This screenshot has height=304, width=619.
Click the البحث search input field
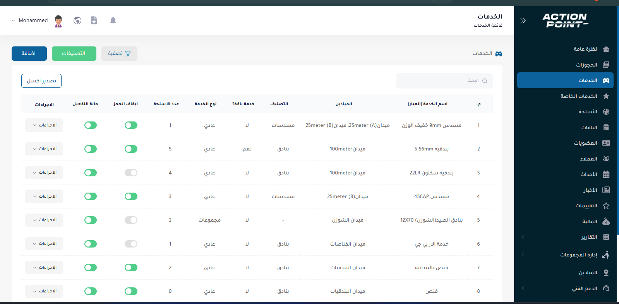444,81
